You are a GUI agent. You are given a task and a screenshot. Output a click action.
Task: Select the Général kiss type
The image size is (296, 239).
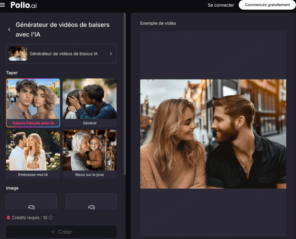point(90,103)
